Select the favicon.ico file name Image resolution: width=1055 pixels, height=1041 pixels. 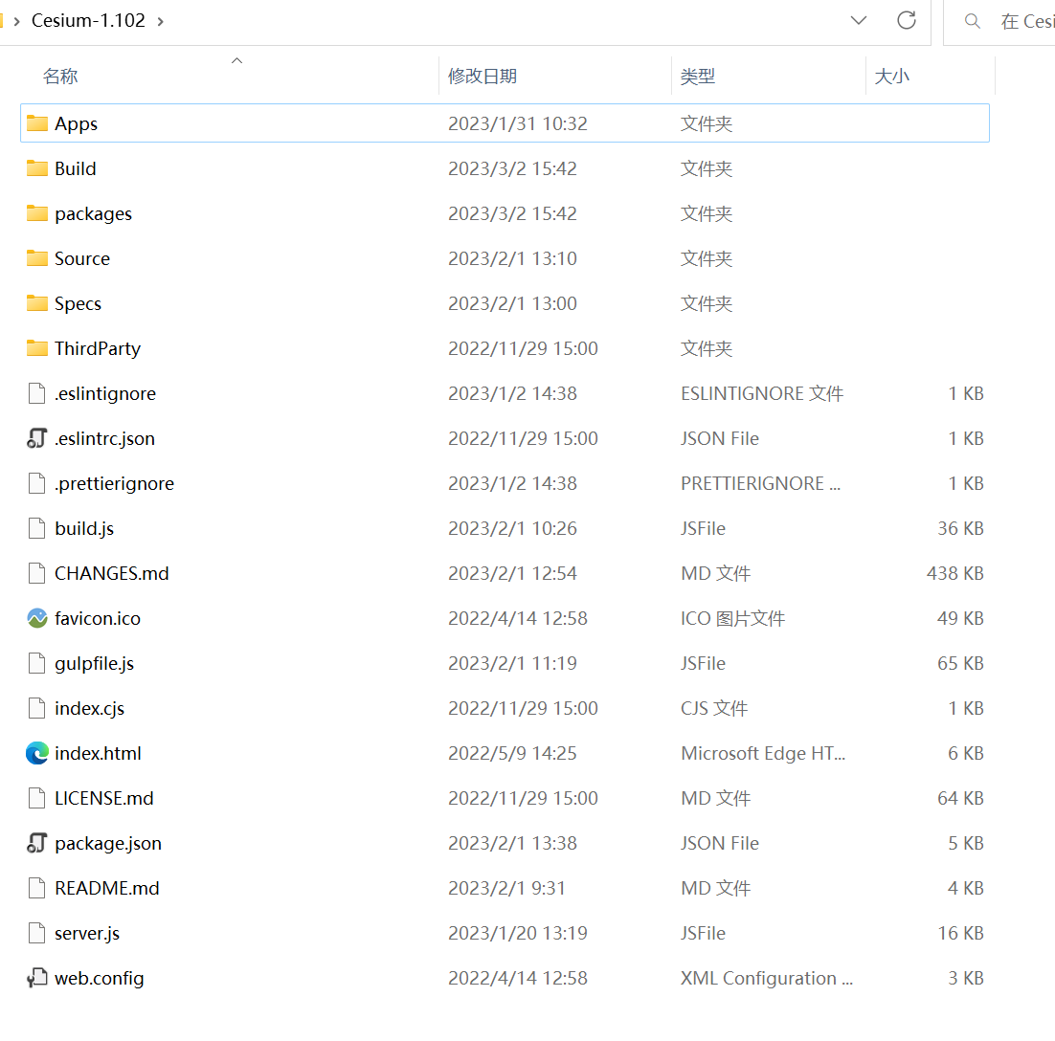pos(98,619)
